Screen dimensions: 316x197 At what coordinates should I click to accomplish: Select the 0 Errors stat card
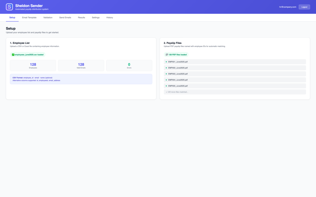click(129, 65)
